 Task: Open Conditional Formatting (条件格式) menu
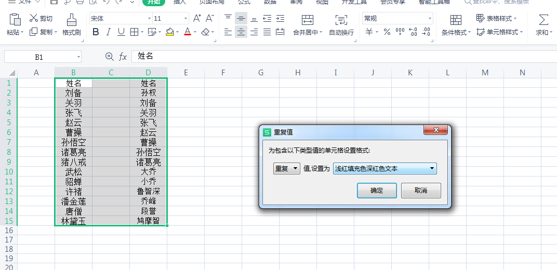pyautogui.click(x=456, y=25)
